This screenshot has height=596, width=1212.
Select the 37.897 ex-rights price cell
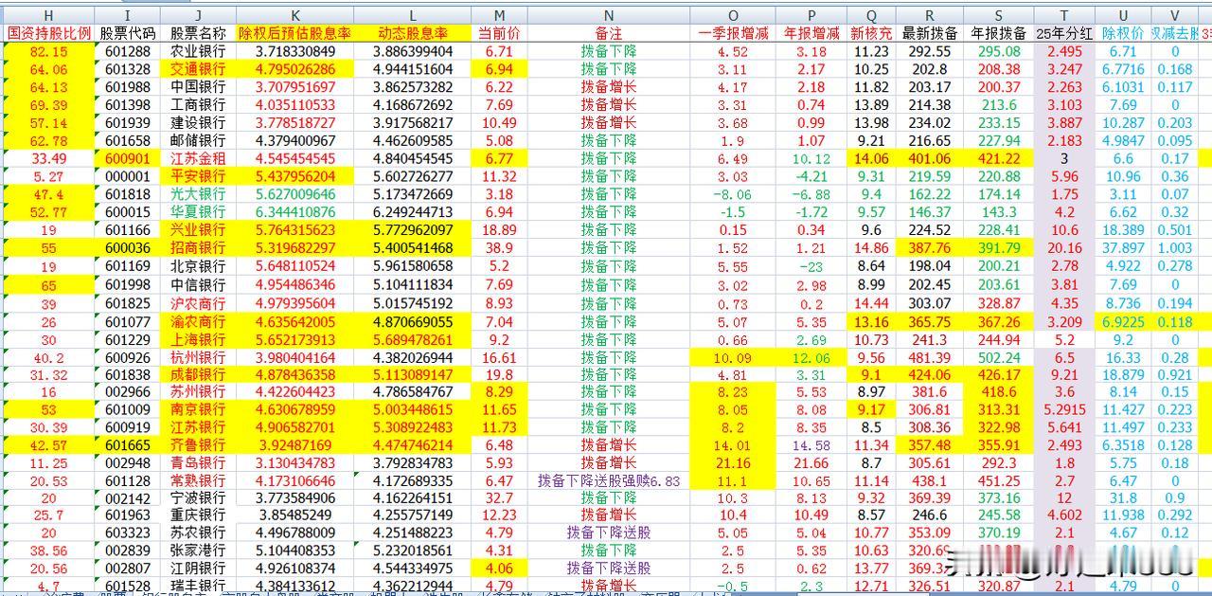[1123, 247]
